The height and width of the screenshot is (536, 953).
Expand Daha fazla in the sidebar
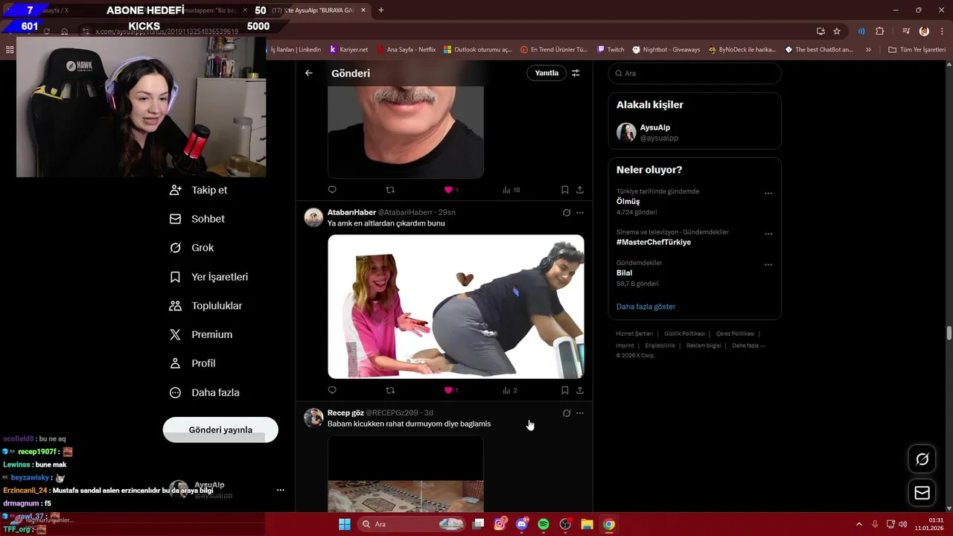pyautogui.click(x=204, y=392)
